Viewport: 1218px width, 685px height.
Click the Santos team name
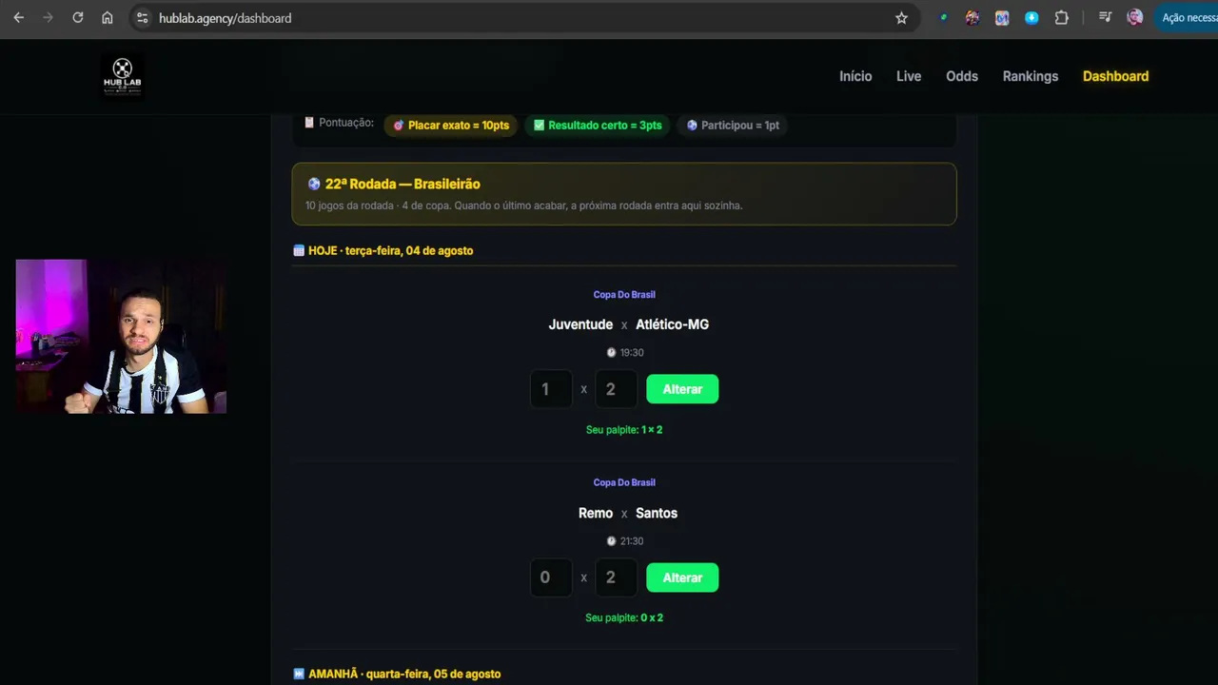657,513
